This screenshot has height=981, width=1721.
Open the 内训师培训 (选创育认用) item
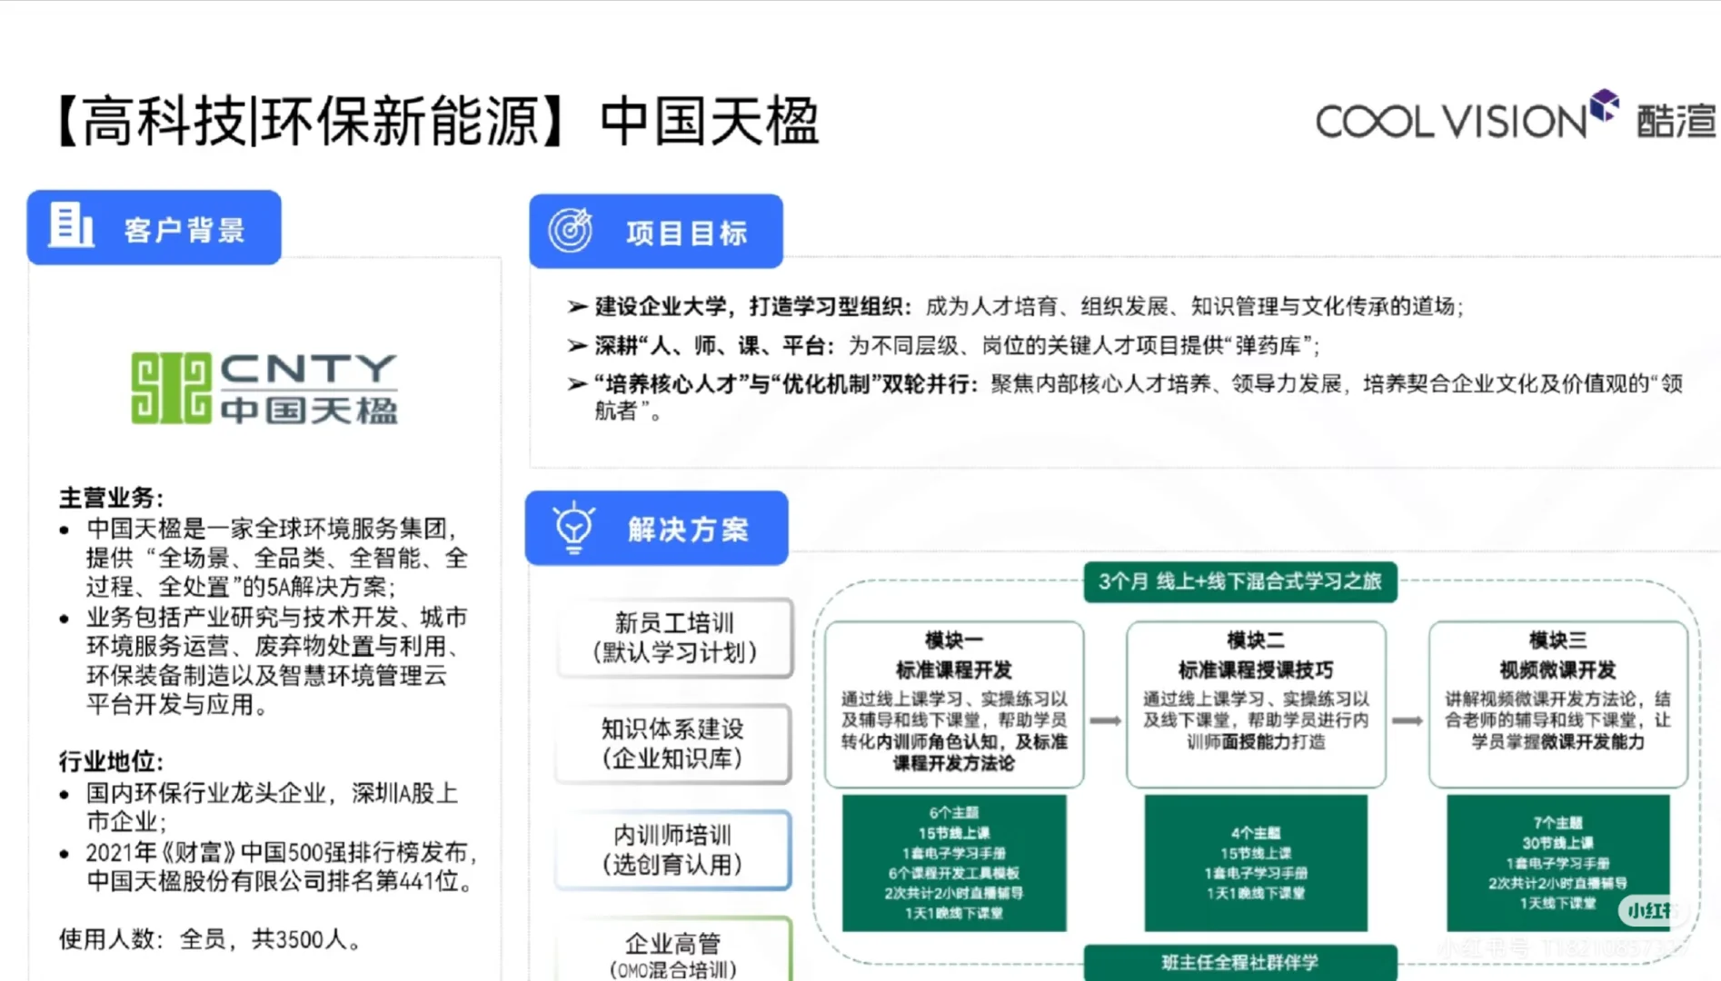(x=673, y=850)
